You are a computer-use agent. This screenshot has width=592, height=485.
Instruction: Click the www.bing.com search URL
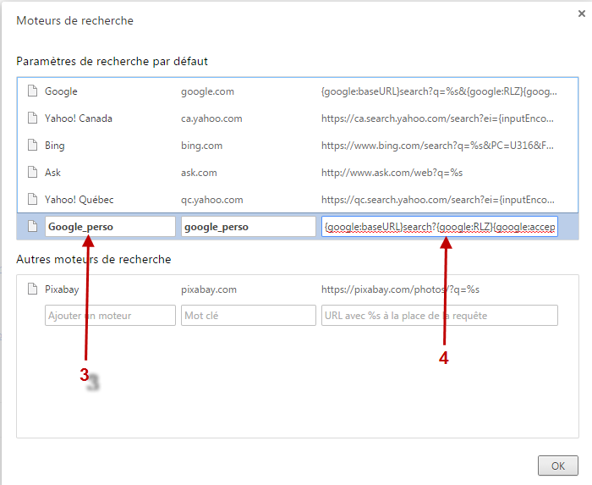(x=437, y=146)
